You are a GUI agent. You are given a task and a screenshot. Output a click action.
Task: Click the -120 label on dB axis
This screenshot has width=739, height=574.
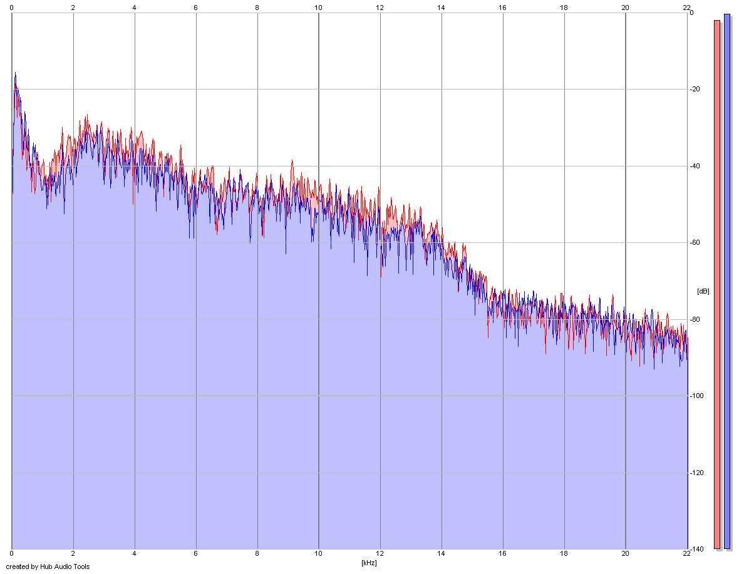[x=696, y=473]
